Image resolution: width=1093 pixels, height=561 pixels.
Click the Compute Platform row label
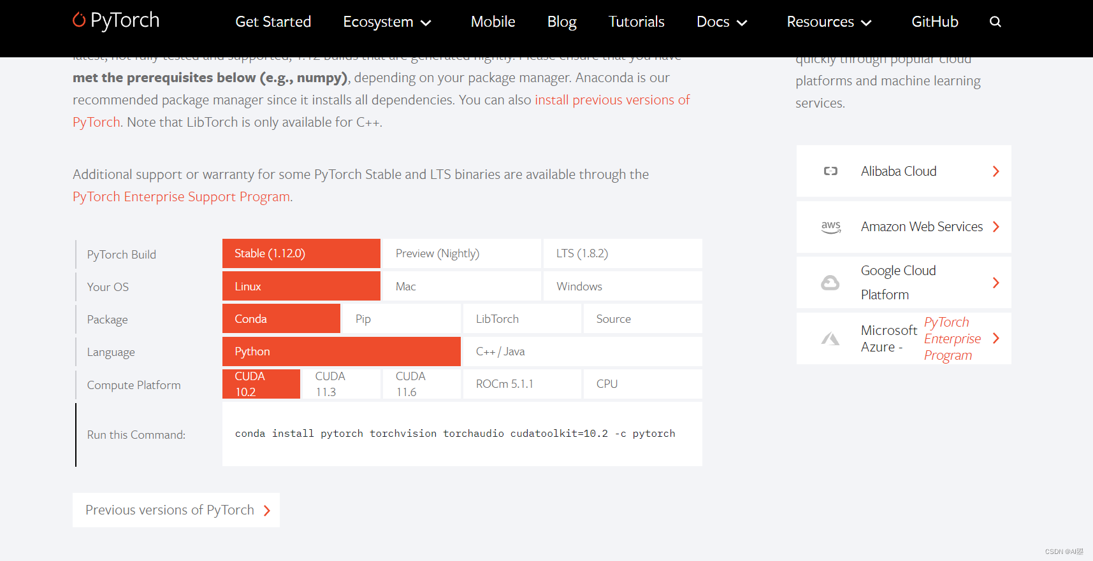pyautogui.click(x=134, y=385)
